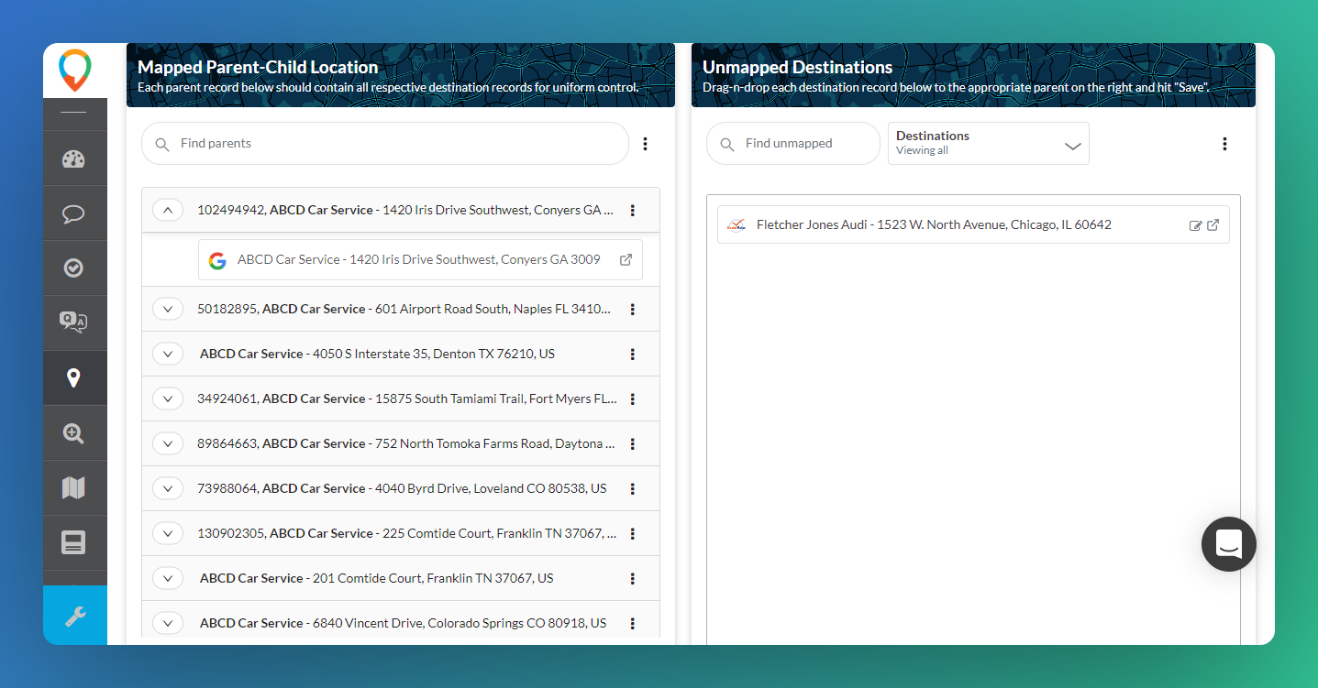Open options menu for Loveland CO row
This screenshot has width=1318, height=688.
(x=633, y=489)
